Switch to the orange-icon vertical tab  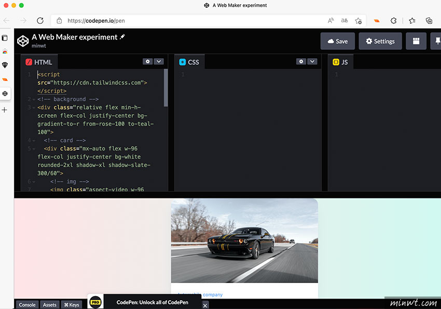[5, 79]
